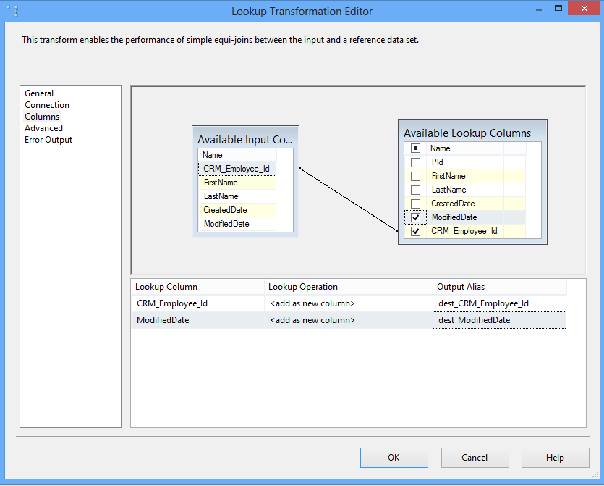
Task: Open the General page
Action: pyautogui.click(x=39, y=93)
